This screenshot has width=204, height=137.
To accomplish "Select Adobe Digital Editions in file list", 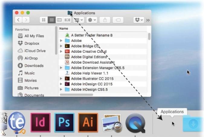I will coord(89,57).
